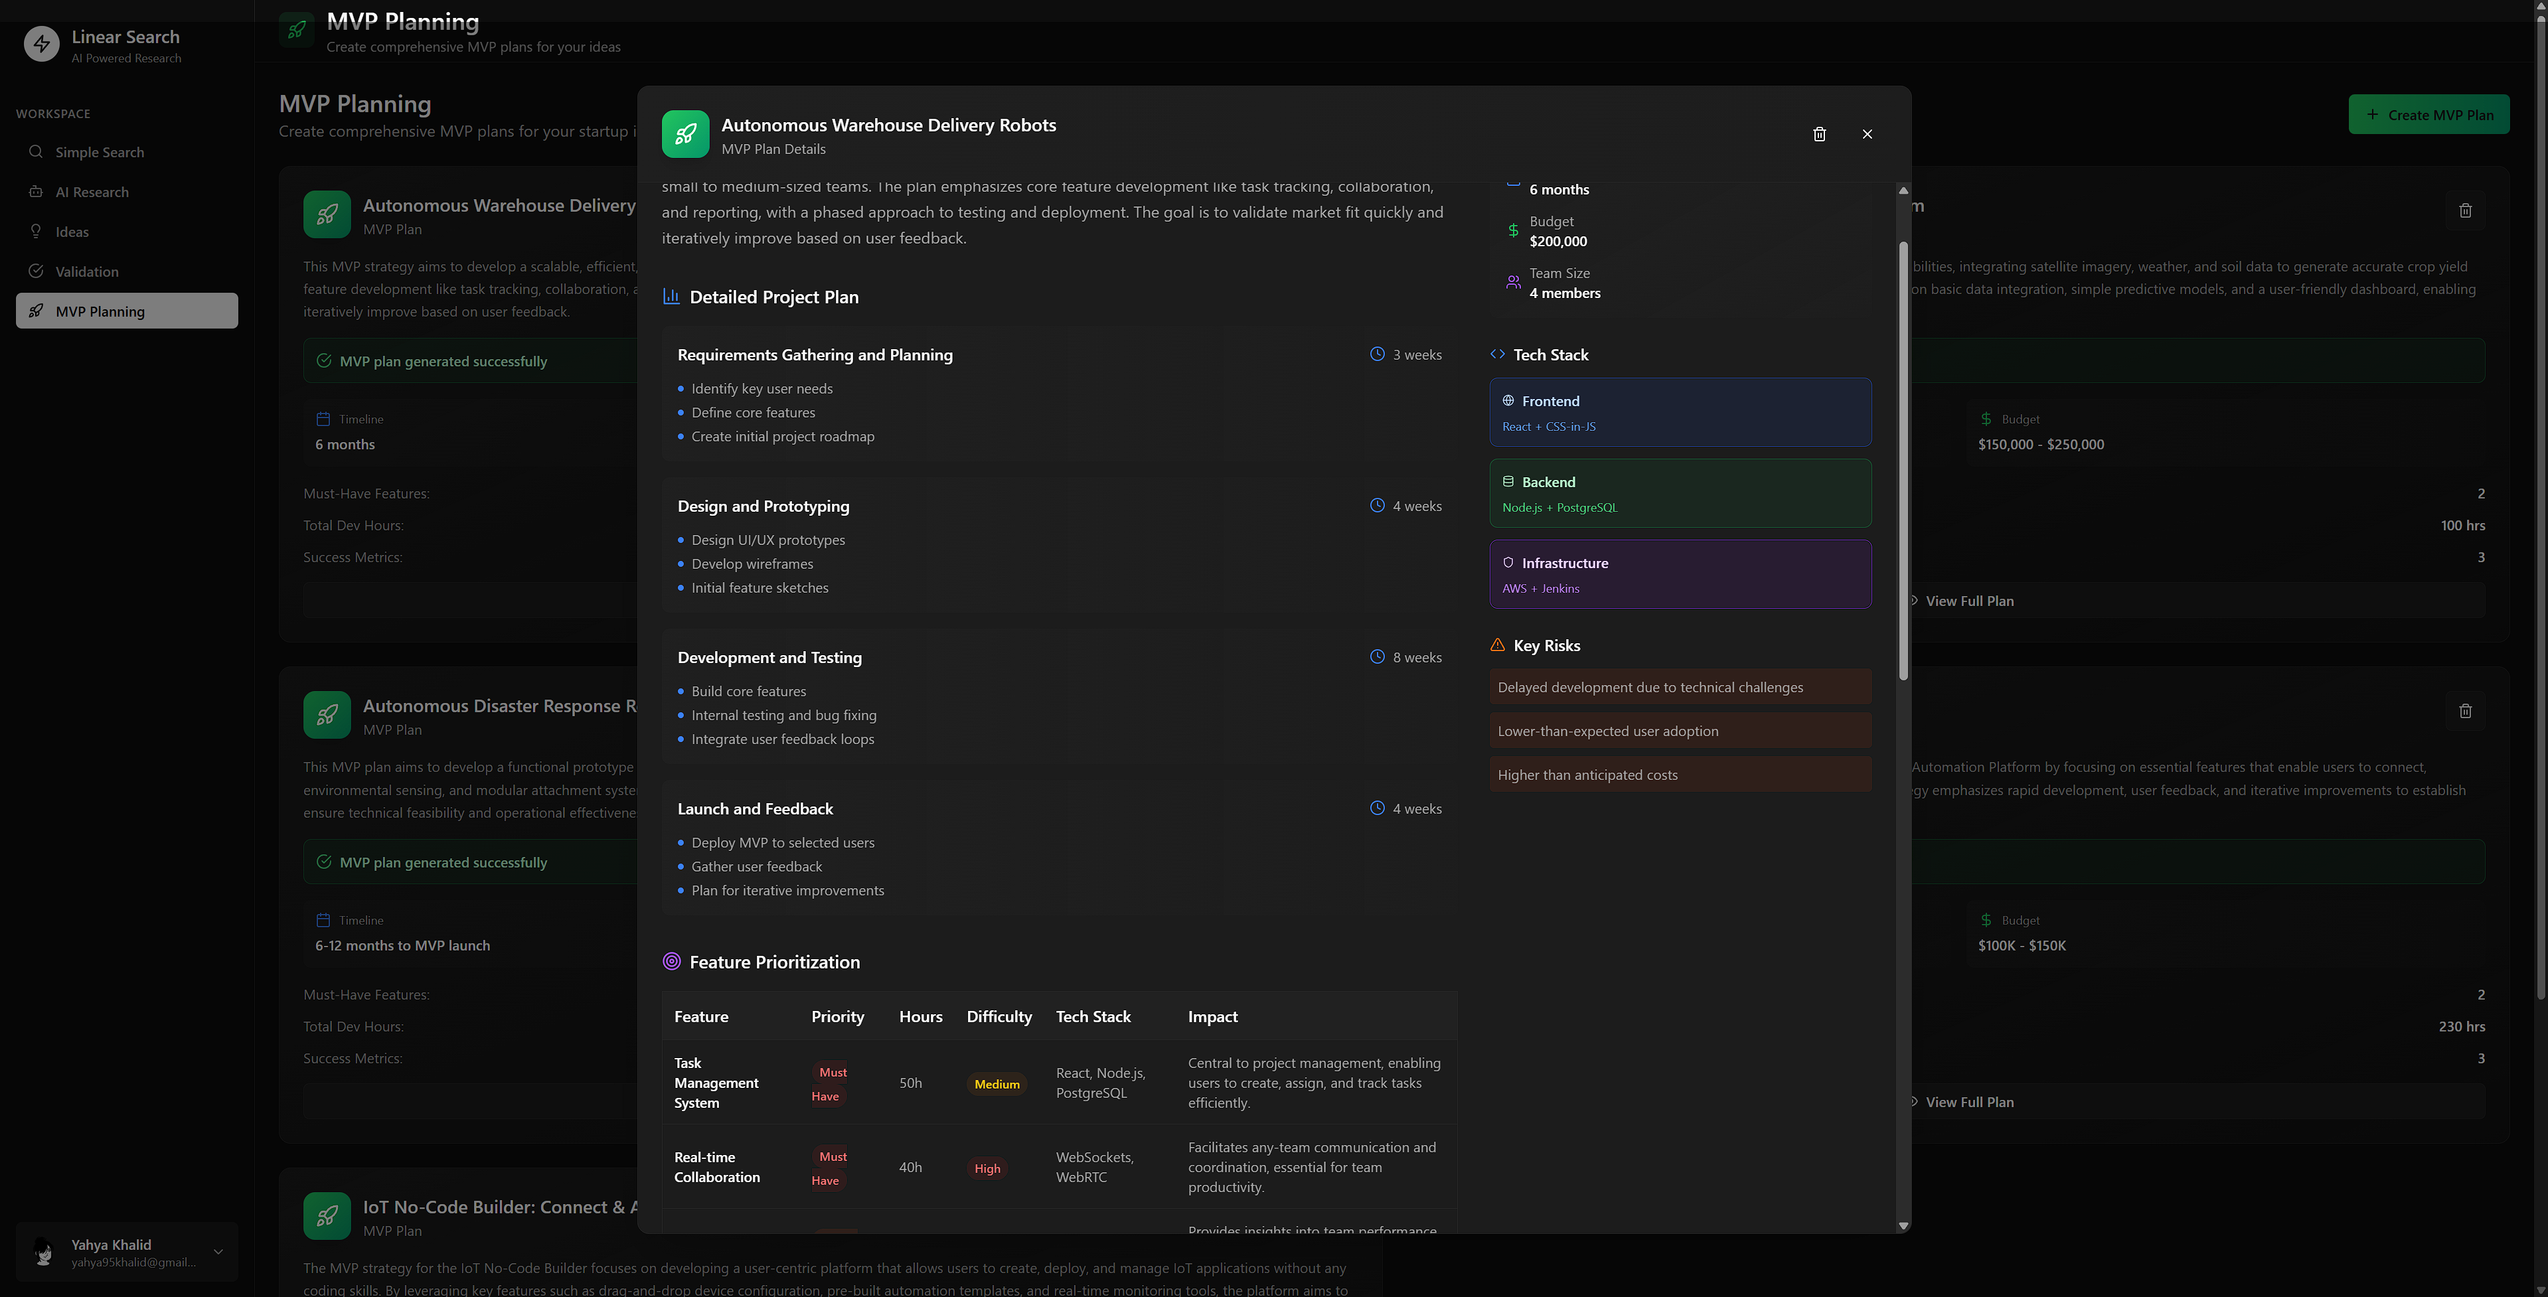Click the Linear Search lightning logo
This screenshot has height=1297, width=2548.
coord(42,44)
